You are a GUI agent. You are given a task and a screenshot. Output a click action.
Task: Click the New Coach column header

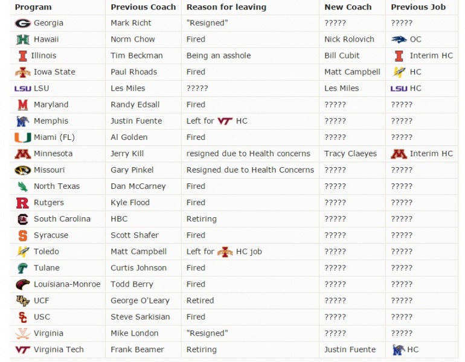(348, 7)
